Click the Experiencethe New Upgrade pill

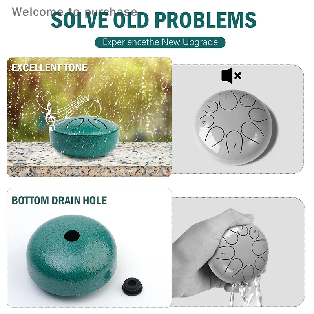click(x=160, y=42)
